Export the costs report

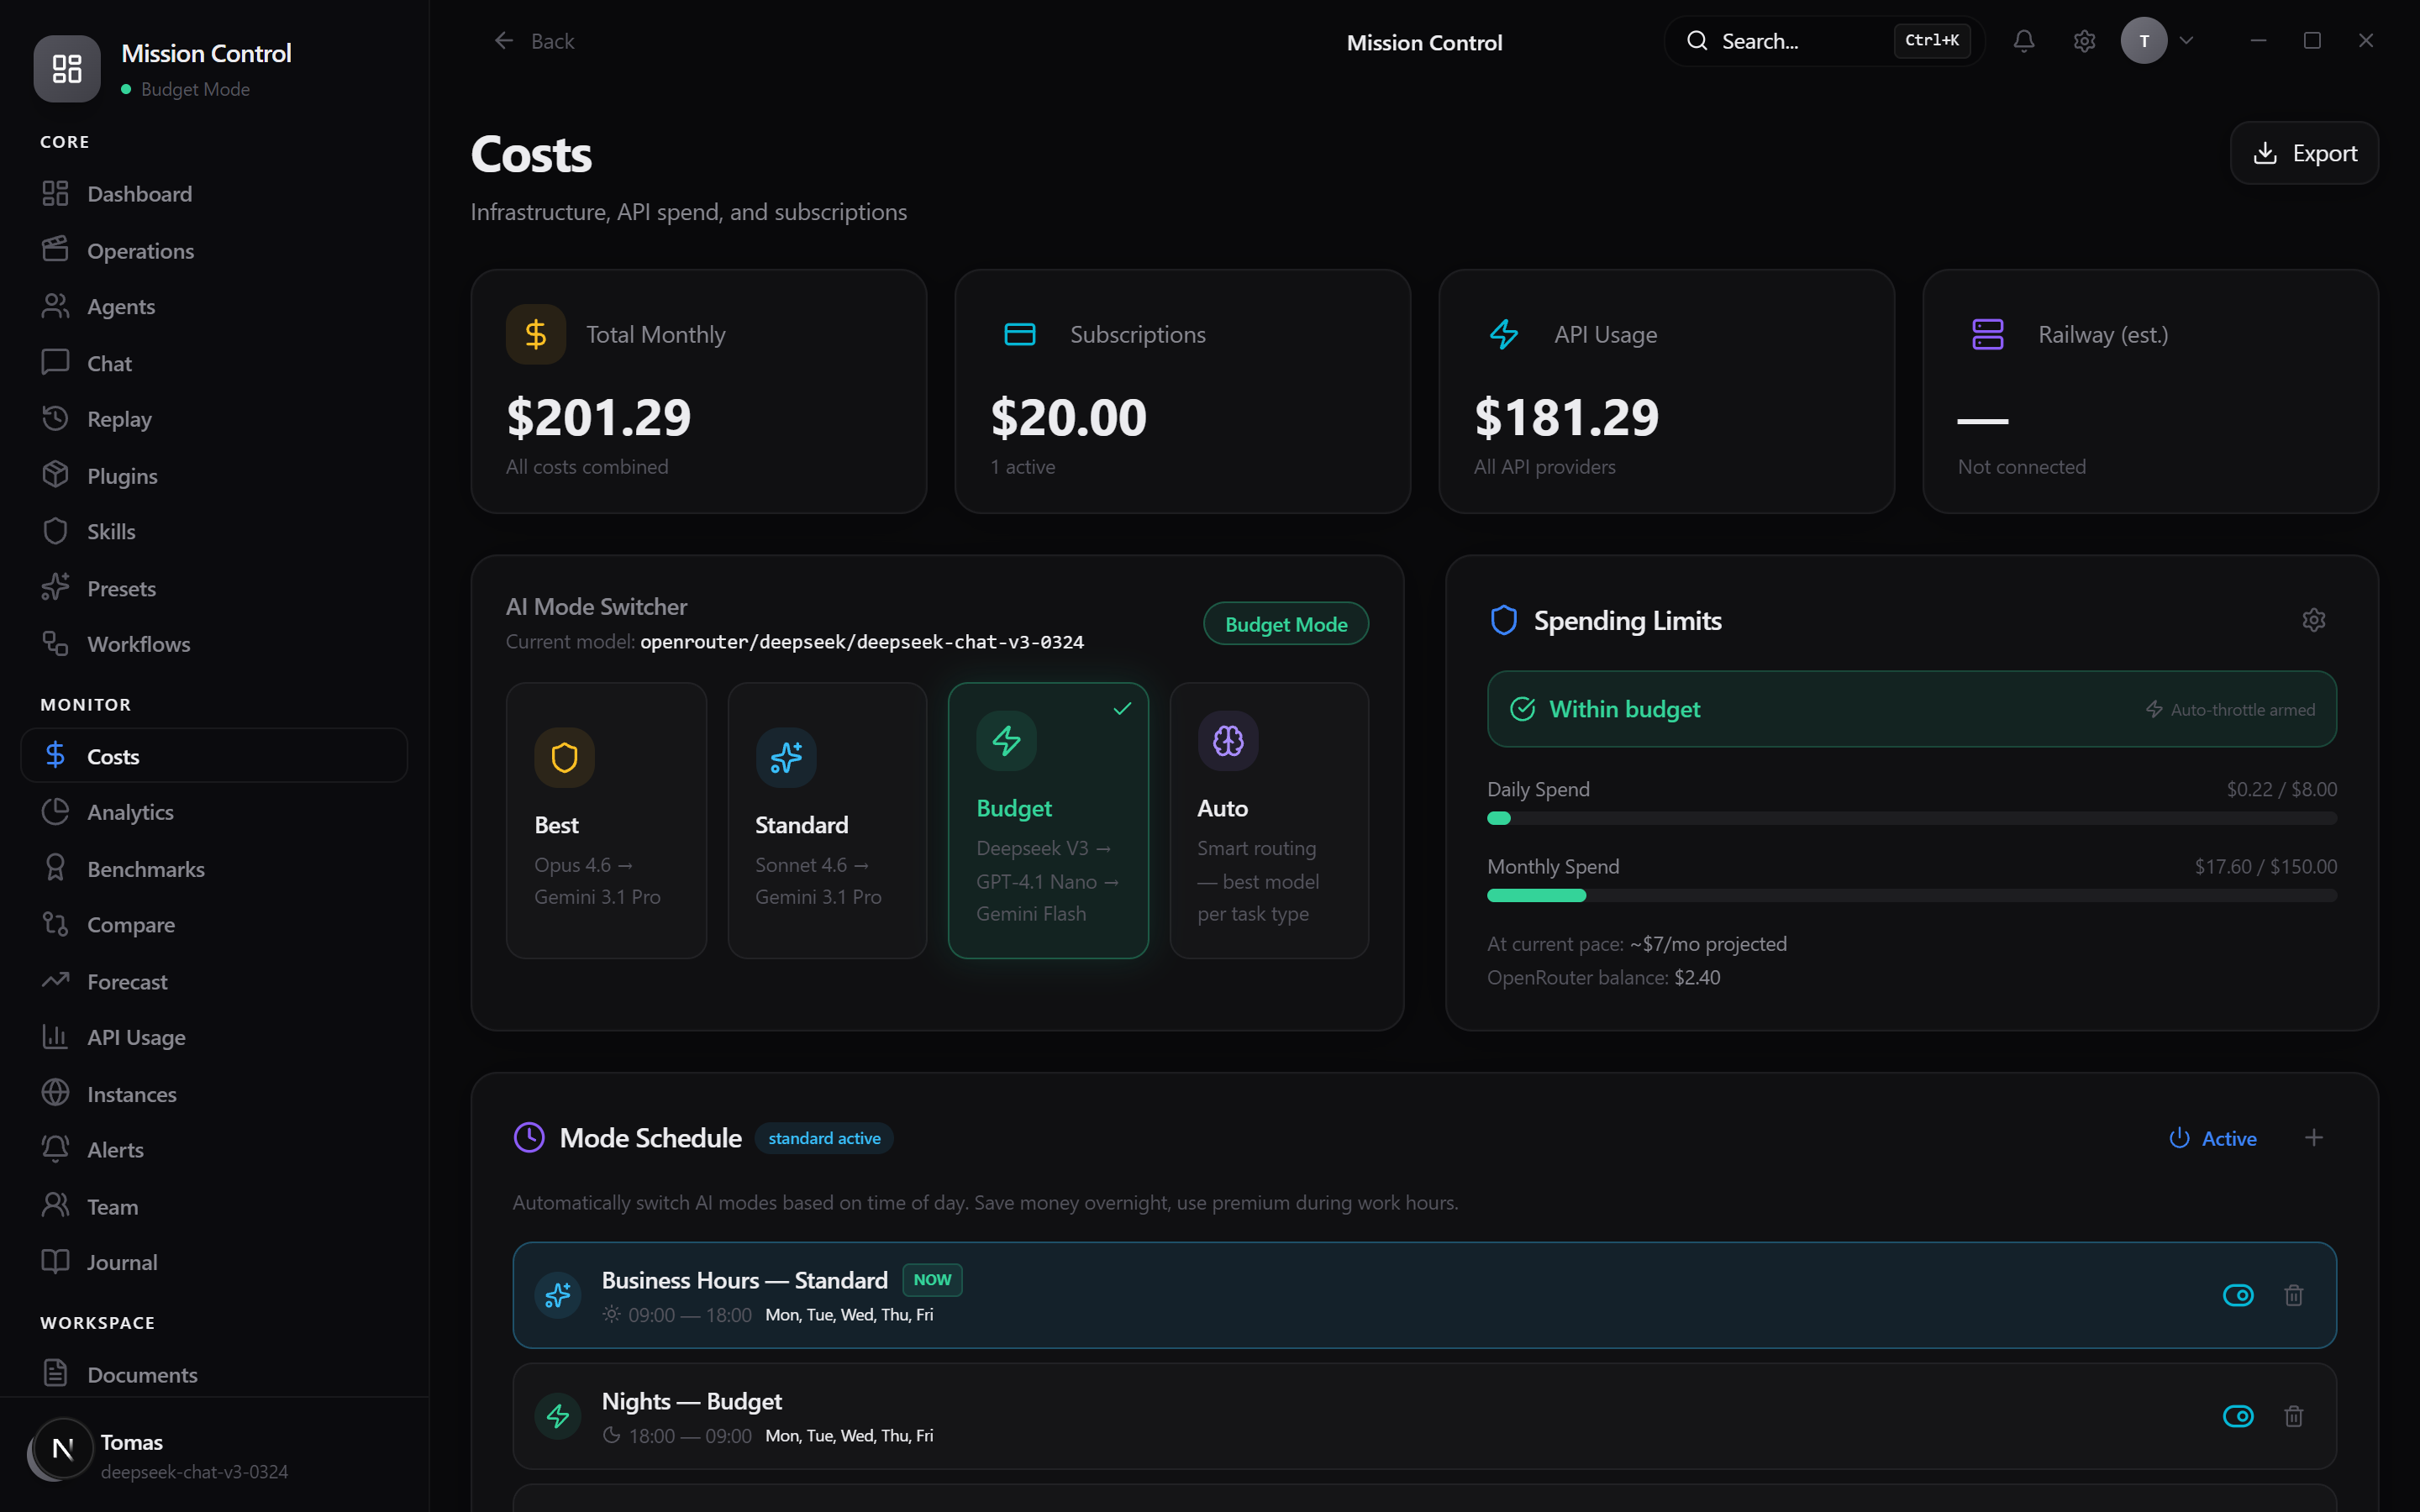tap(2304, 153)
